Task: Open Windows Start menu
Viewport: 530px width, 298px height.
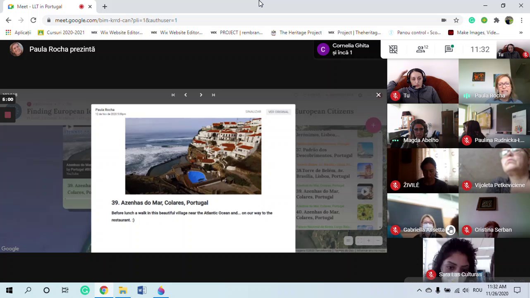Action: point(9,291)
